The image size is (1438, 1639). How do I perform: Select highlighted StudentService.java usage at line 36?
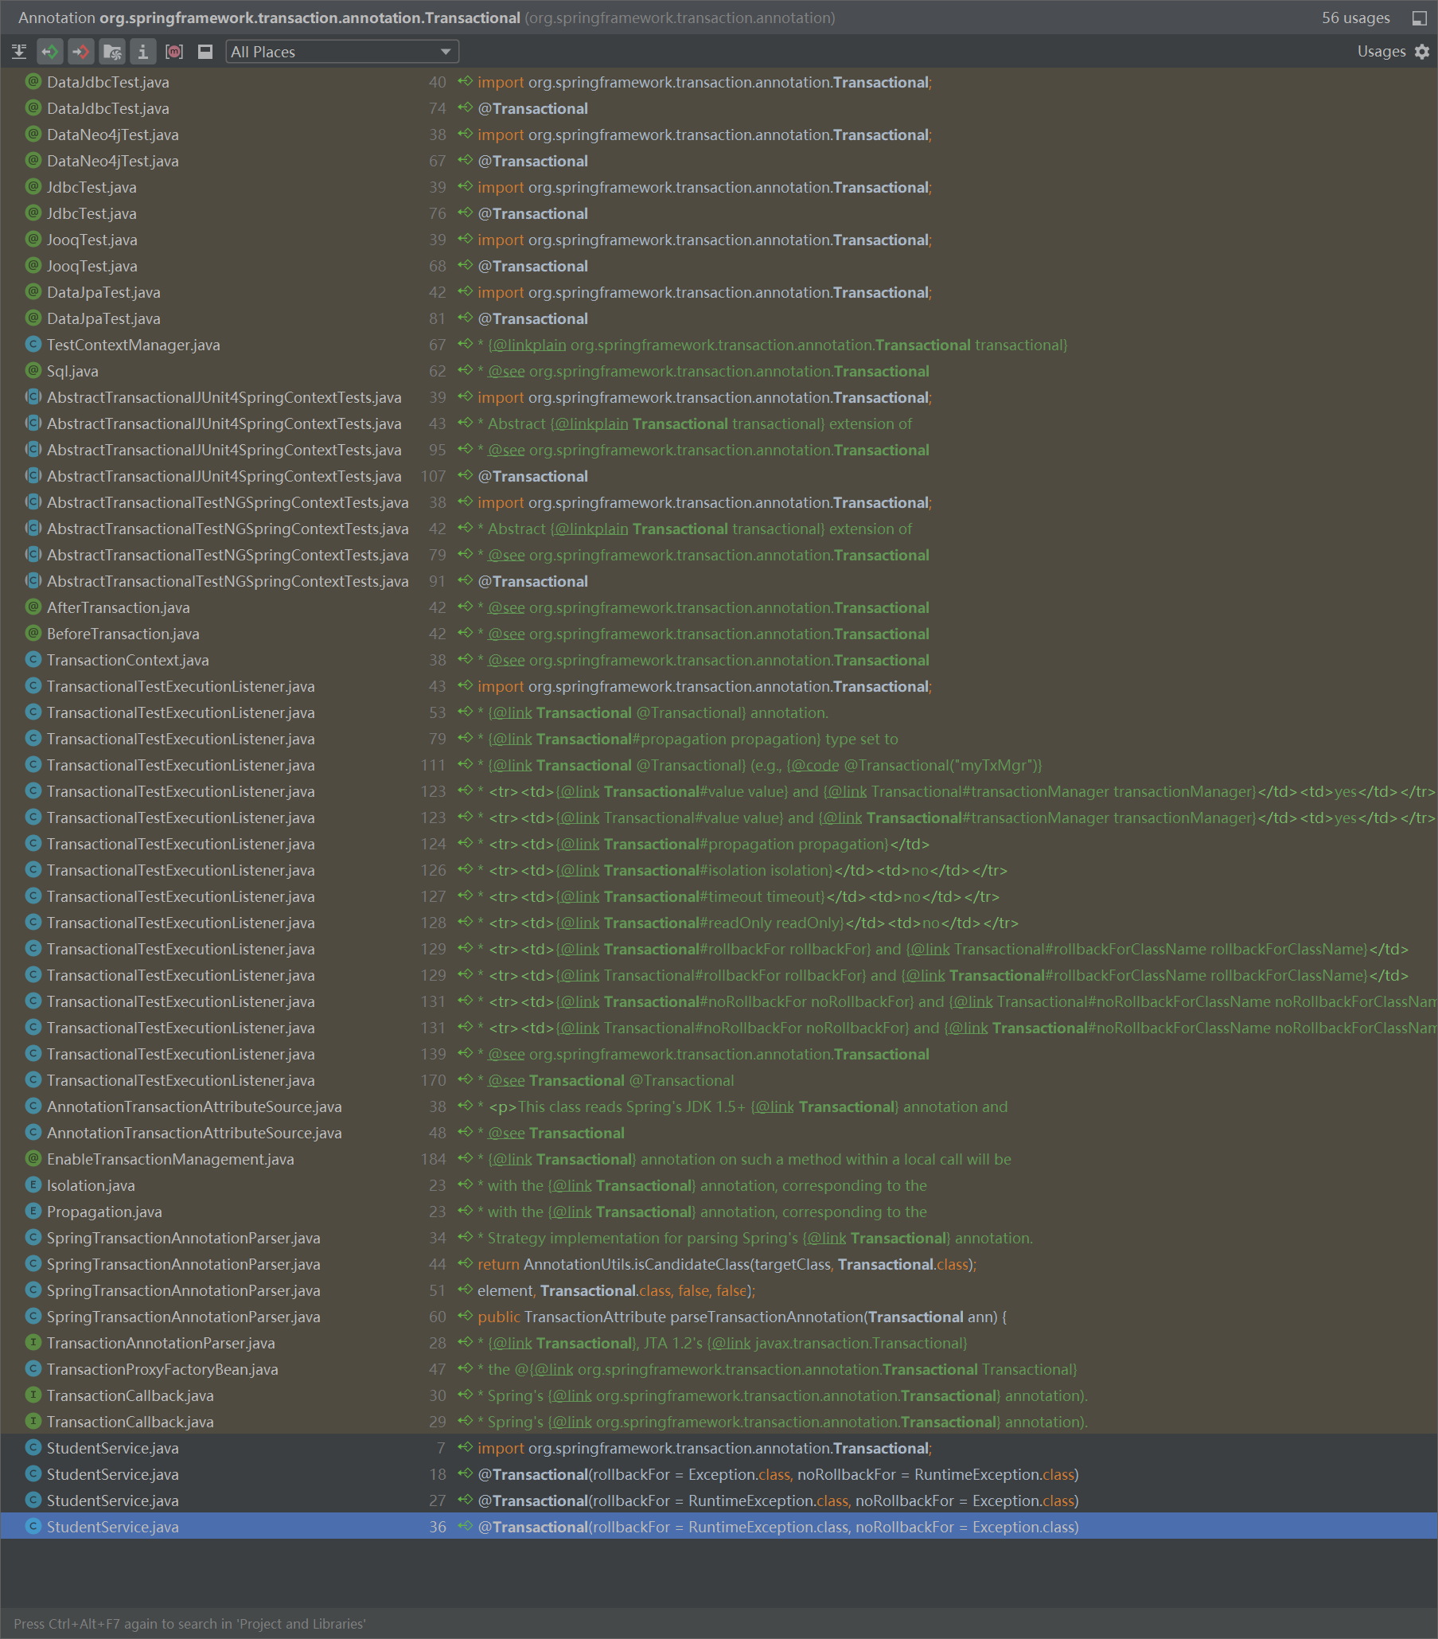(x=719, y=1527)
